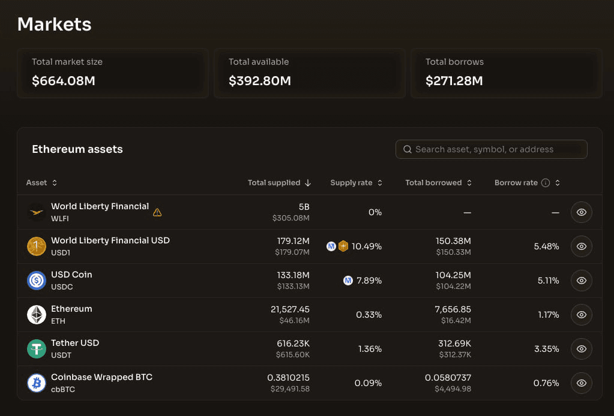Sort by Total supplied column header
The height and width of the screenshot is (416, 614).
[x=279, y=183]
